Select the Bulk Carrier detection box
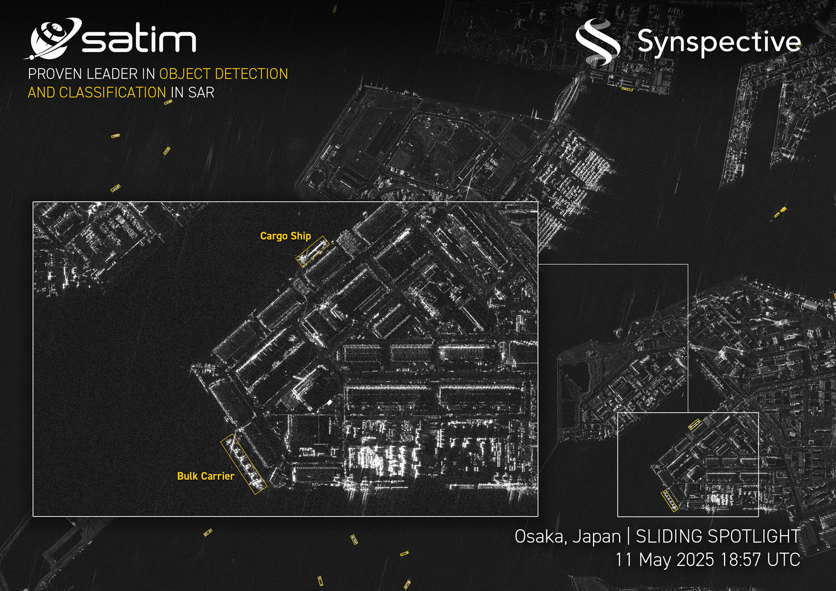 pos(244,463)
